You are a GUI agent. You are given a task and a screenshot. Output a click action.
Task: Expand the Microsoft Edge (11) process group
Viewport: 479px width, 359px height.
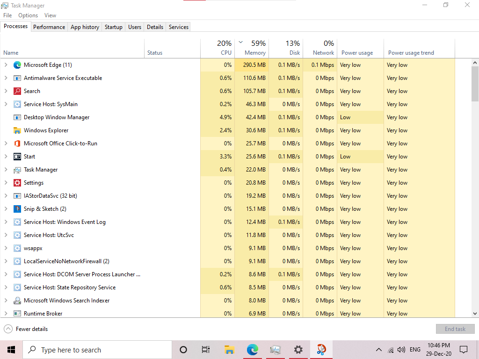tap(6, 65)
